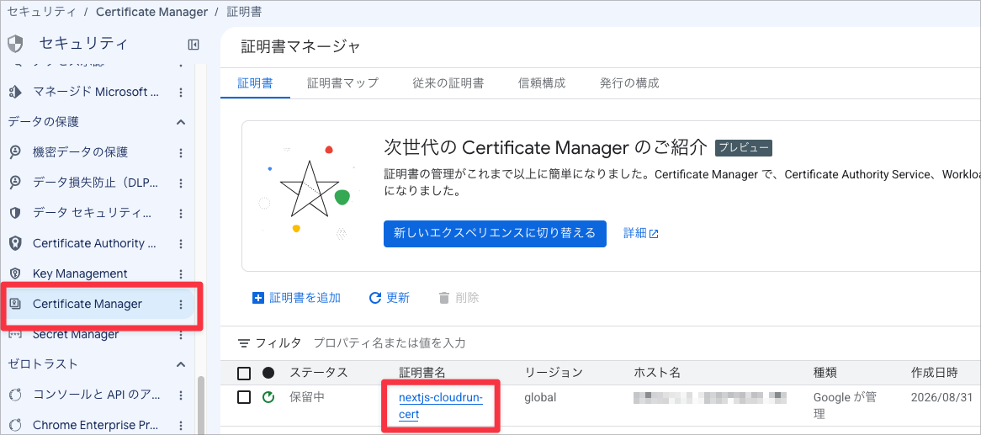Toggle the select-all checkbox in table header
The width and height of the screenshot is (981, 435).
[x=244, y=374]
